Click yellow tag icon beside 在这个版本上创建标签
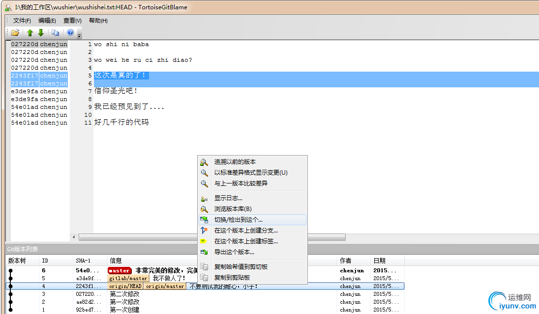The image size is (539, 314). 203,241
